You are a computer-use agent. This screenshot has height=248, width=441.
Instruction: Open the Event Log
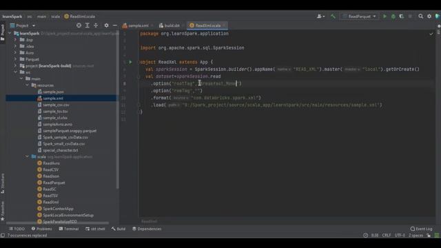click(421, 229)
